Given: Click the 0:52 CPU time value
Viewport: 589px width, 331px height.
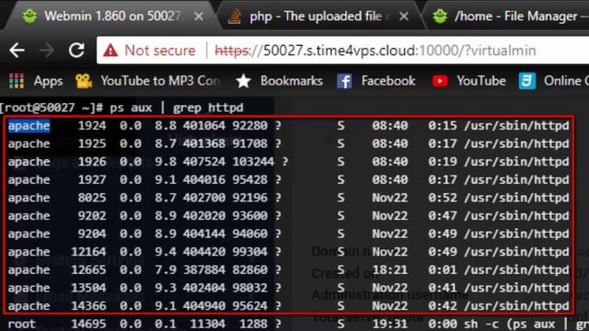Looking at the screenshot, I should 443,198.
